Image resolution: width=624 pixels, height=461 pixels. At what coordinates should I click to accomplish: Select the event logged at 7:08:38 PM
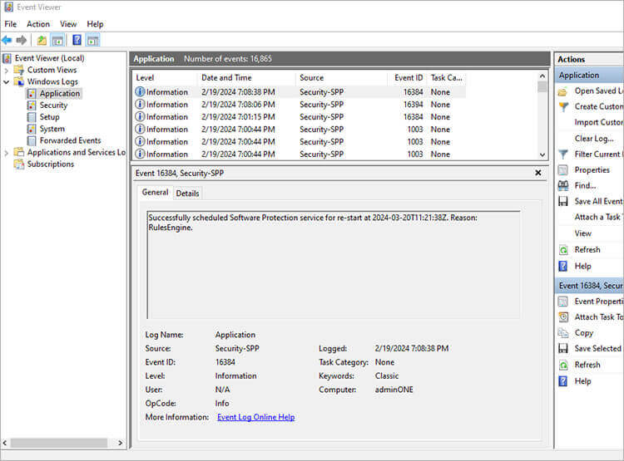299,92
